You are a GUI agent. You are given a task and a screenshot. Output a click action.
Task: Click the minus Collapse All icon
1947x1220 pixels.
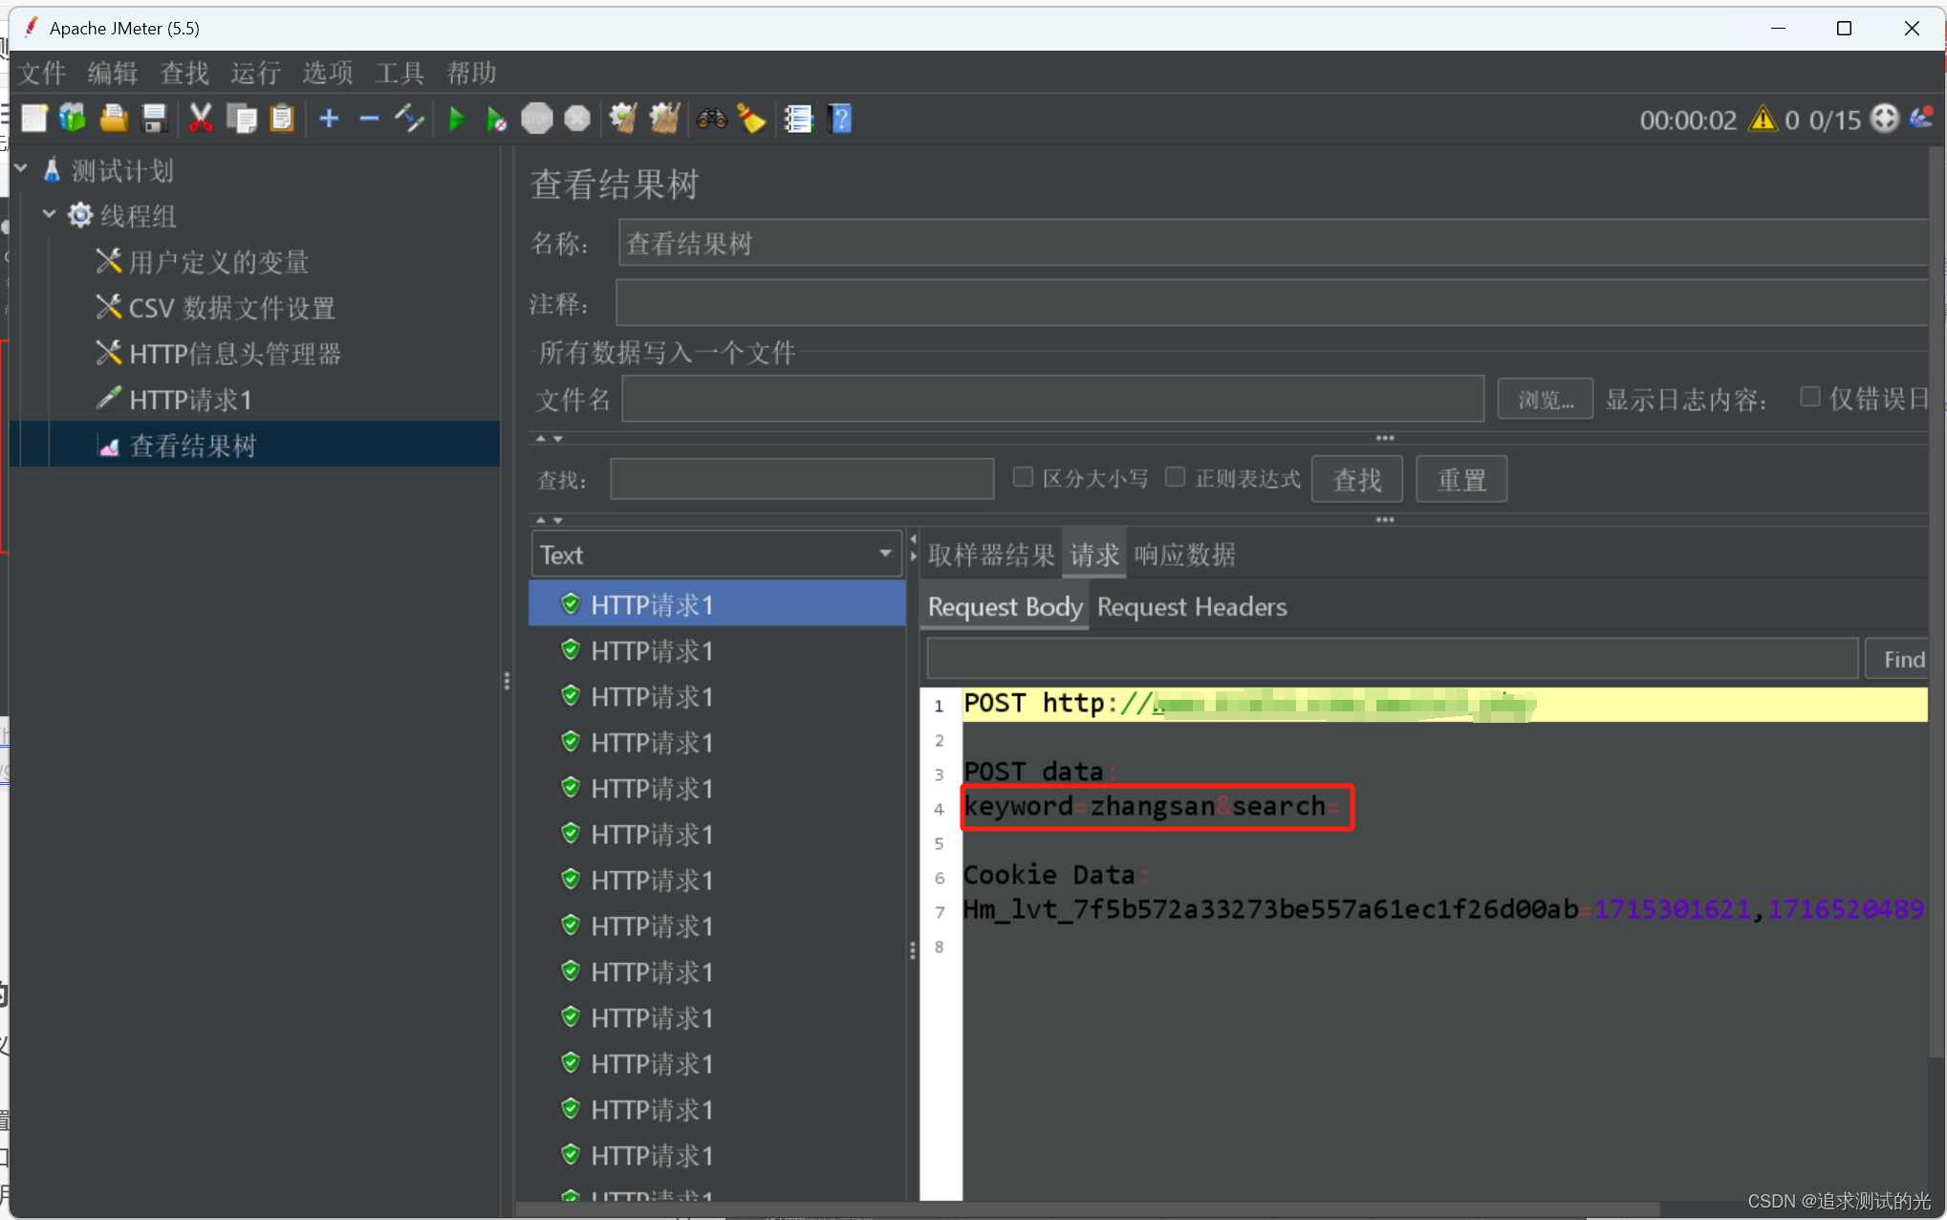pyautogui.click(x=369, y=119)
